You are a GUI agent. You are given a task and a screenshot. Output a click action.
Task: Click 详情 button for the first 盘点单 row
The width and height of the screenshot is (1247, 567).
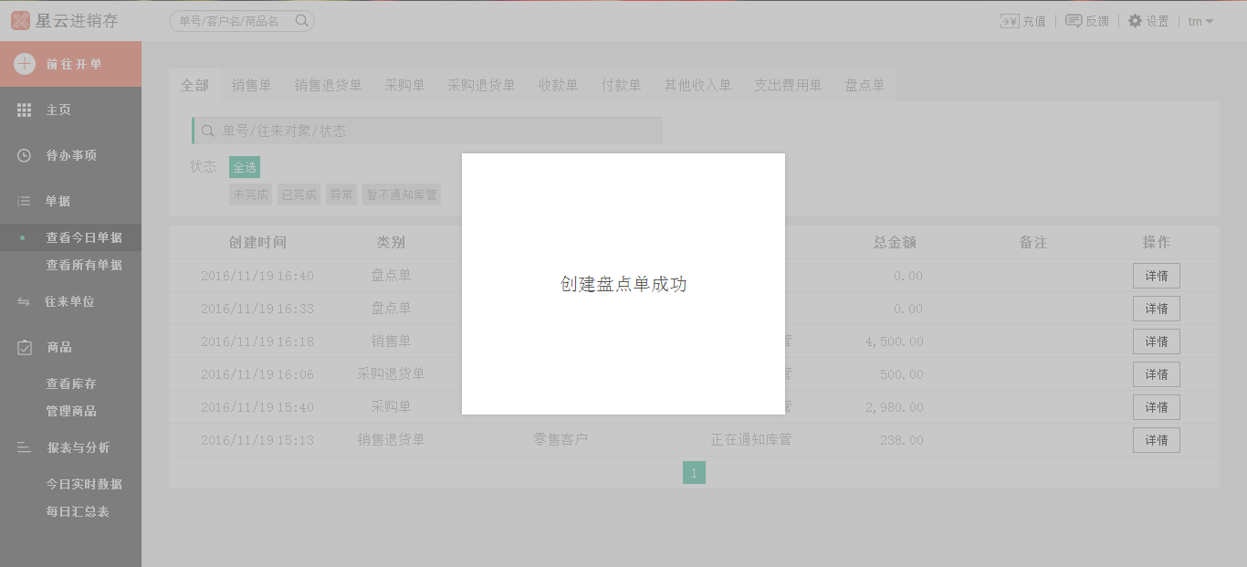pyautogui.click(x=1156, y=276)
